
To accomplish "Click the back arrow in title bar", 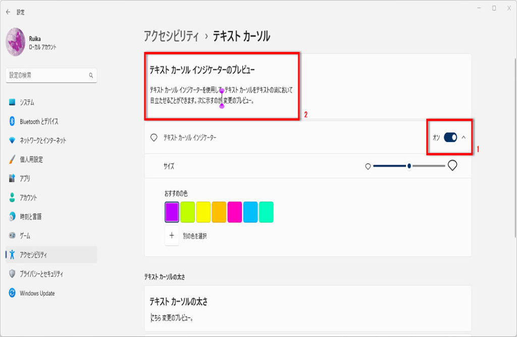I will pyautogui.click(x=8, y=12).
